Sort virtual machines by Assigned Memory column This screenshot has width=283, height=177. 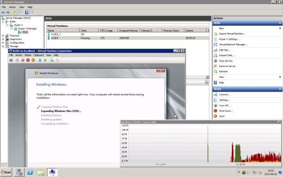(x=128, y=31)
